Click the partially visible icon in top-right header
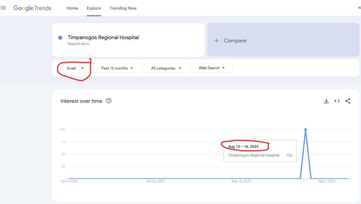 359,8
